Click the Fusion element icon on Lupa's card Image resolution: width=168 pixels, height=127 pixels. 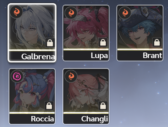coord(71,13)
